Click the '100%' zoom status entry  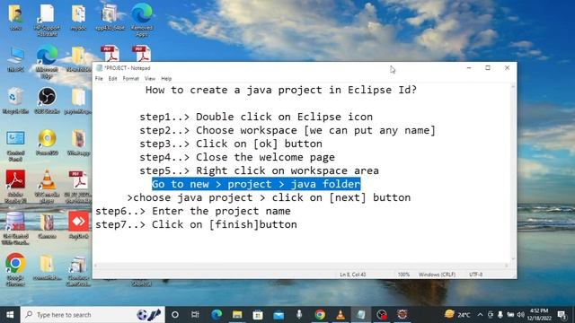[403, 275]
